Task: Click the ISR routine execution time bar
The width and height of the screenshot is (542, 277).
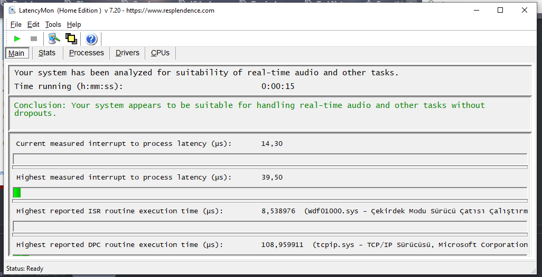Action: click(269, 226)
